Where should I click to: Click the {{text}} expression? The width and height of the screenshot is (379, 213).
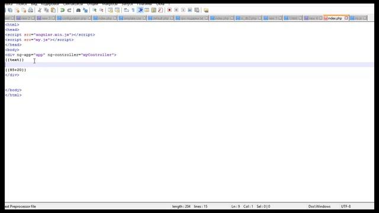(14, 60)
